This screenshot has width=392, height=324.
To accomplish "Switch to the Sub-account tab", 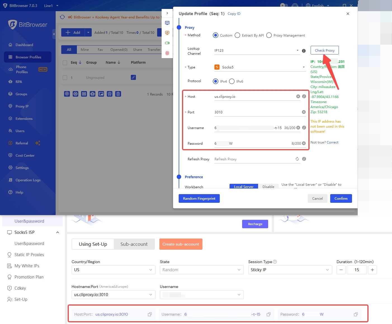I will pyautogui.click(x=134, y=244).
